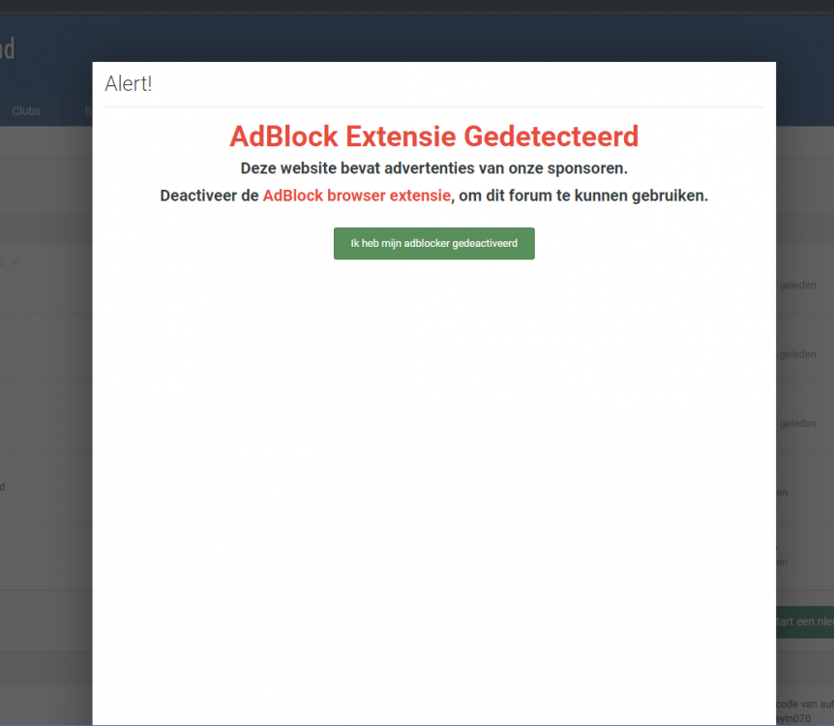Go to page 4 in pagination

tap(15, 262)
